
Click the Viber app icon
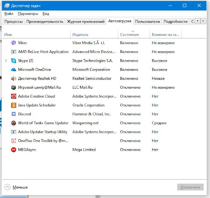[13, 43]
